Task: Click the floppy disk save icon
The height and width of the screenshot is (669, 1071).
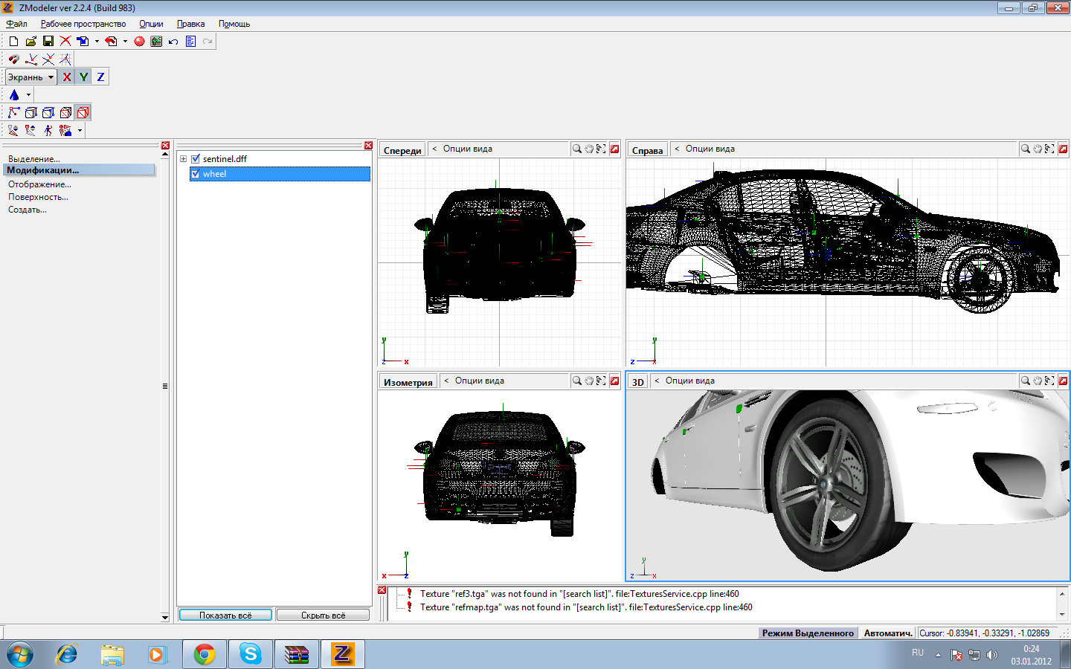Action: point(48,42)
